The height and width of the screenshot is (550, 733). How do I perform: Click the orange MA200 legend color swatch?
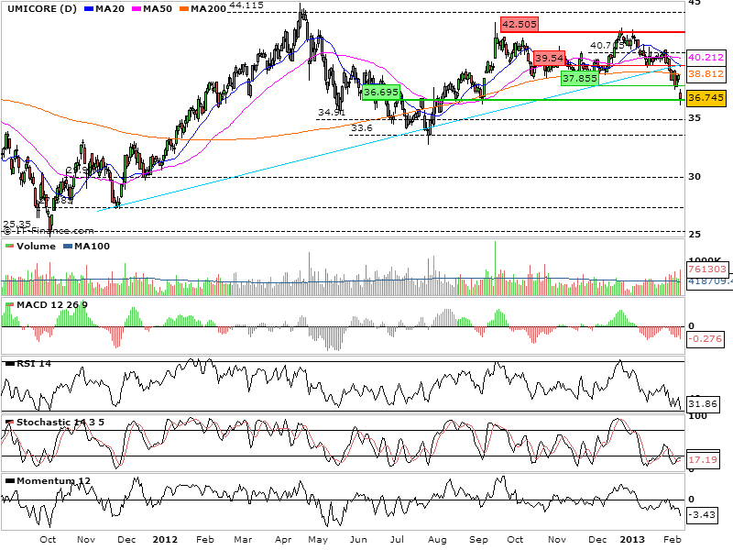click(184, 9)
